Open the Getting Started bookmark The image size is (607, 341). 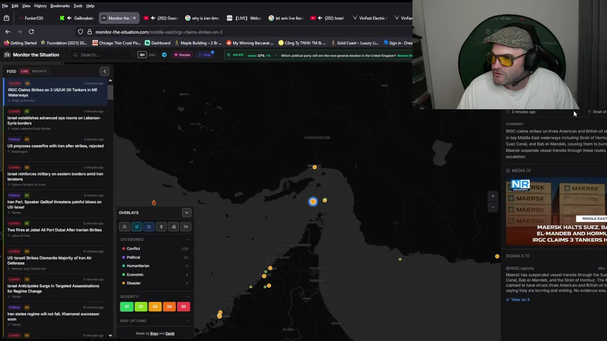(20, 43)
